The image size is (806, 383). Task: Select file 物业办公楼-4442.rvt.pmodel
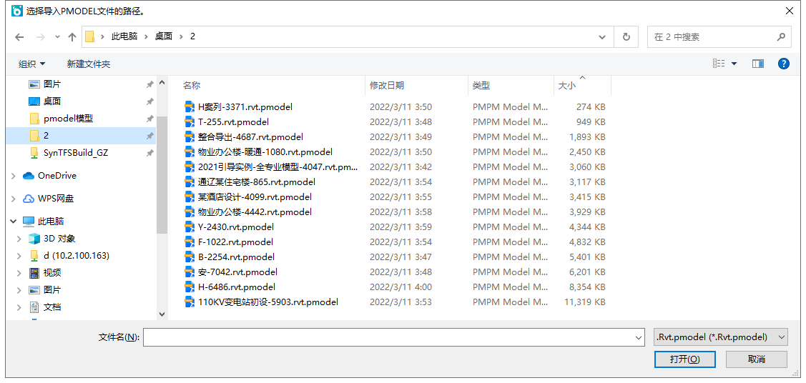tap(255, 212)
